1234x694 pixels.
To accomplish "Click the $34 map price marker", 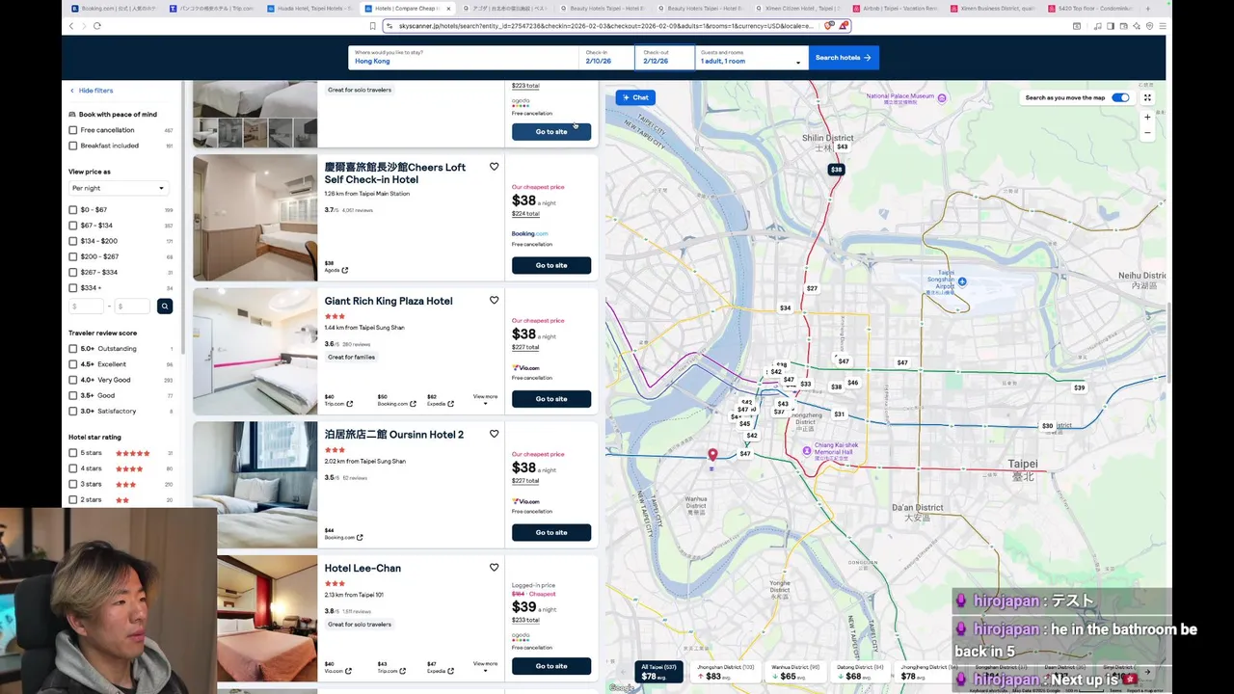I will click(x=785, y=307).
